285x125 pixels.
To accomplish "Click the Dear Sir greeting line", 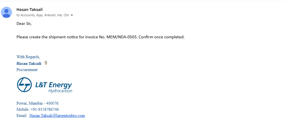I will pos(24,23).
